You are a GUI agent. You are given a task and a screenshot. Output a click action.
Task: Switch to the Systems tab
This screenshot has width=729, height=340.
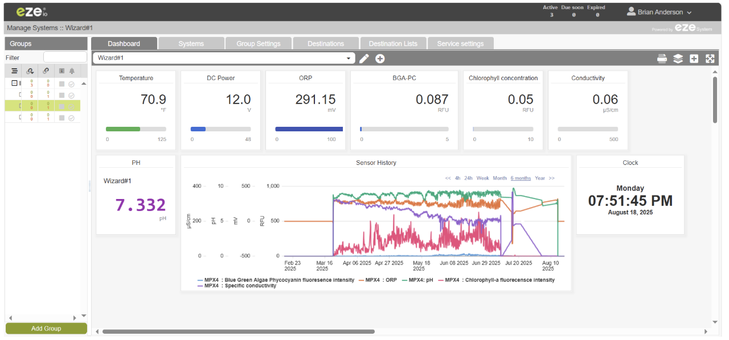click(x=191, y=43)
